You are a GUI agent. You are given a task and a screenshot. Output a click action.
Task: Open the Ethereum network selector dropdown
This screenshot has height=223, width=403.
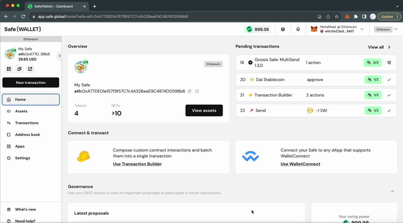(x=386, y=30)
